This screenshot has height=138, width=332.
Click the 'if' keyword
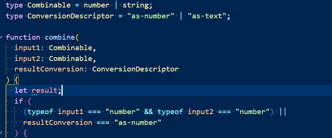pyautogui.click(x=19, y=101)
